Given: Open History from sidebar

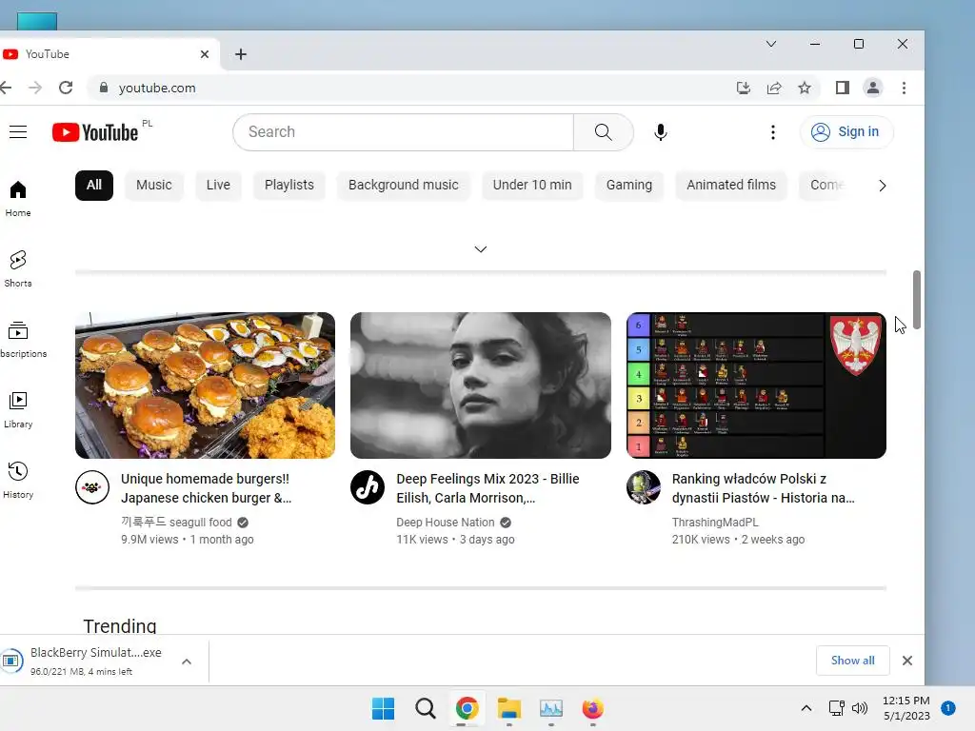Looking at the screenshot, I should click(18, 481).
